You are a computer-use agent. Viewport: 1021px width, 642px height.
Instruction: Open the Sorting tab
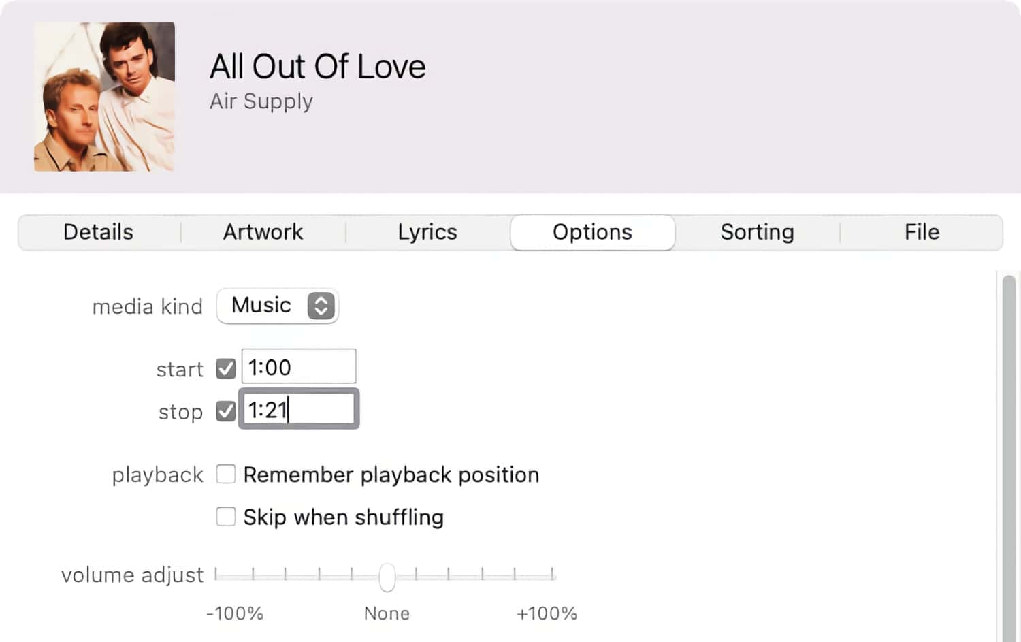click(757, 232)
